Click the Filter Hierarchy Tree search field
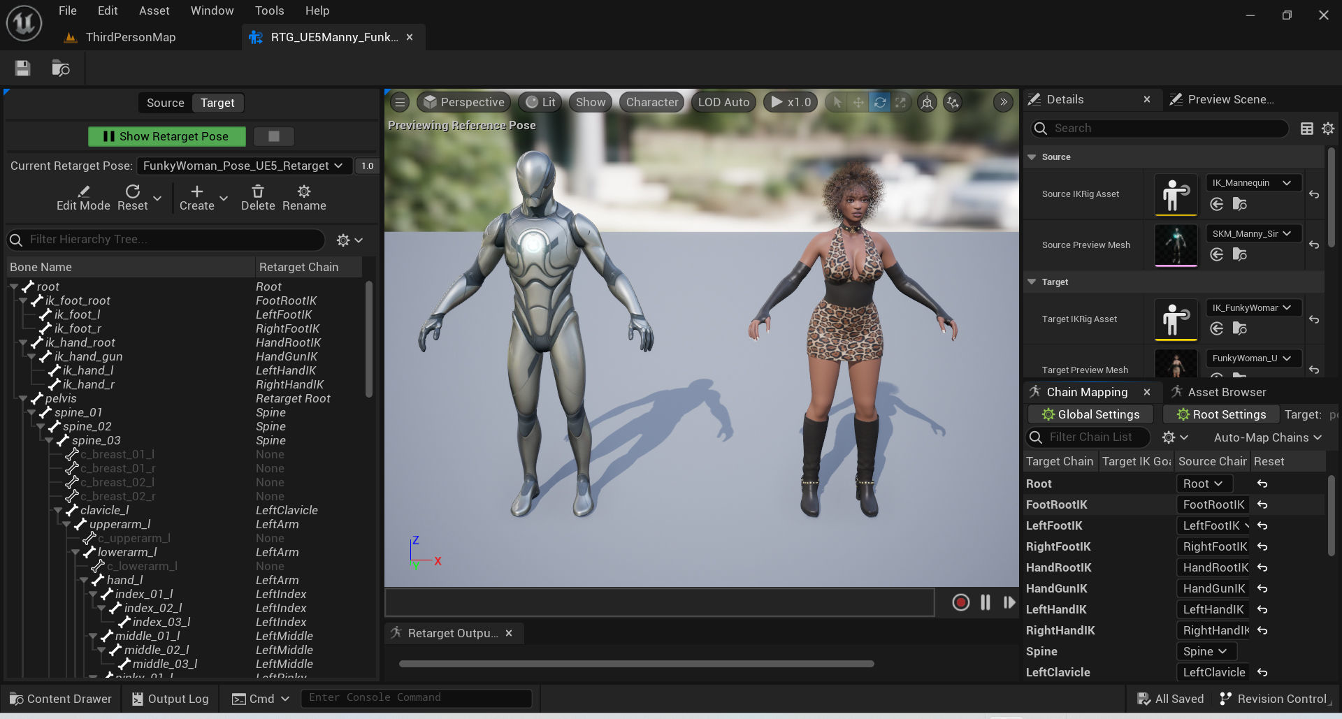 [x=166, y=240]
